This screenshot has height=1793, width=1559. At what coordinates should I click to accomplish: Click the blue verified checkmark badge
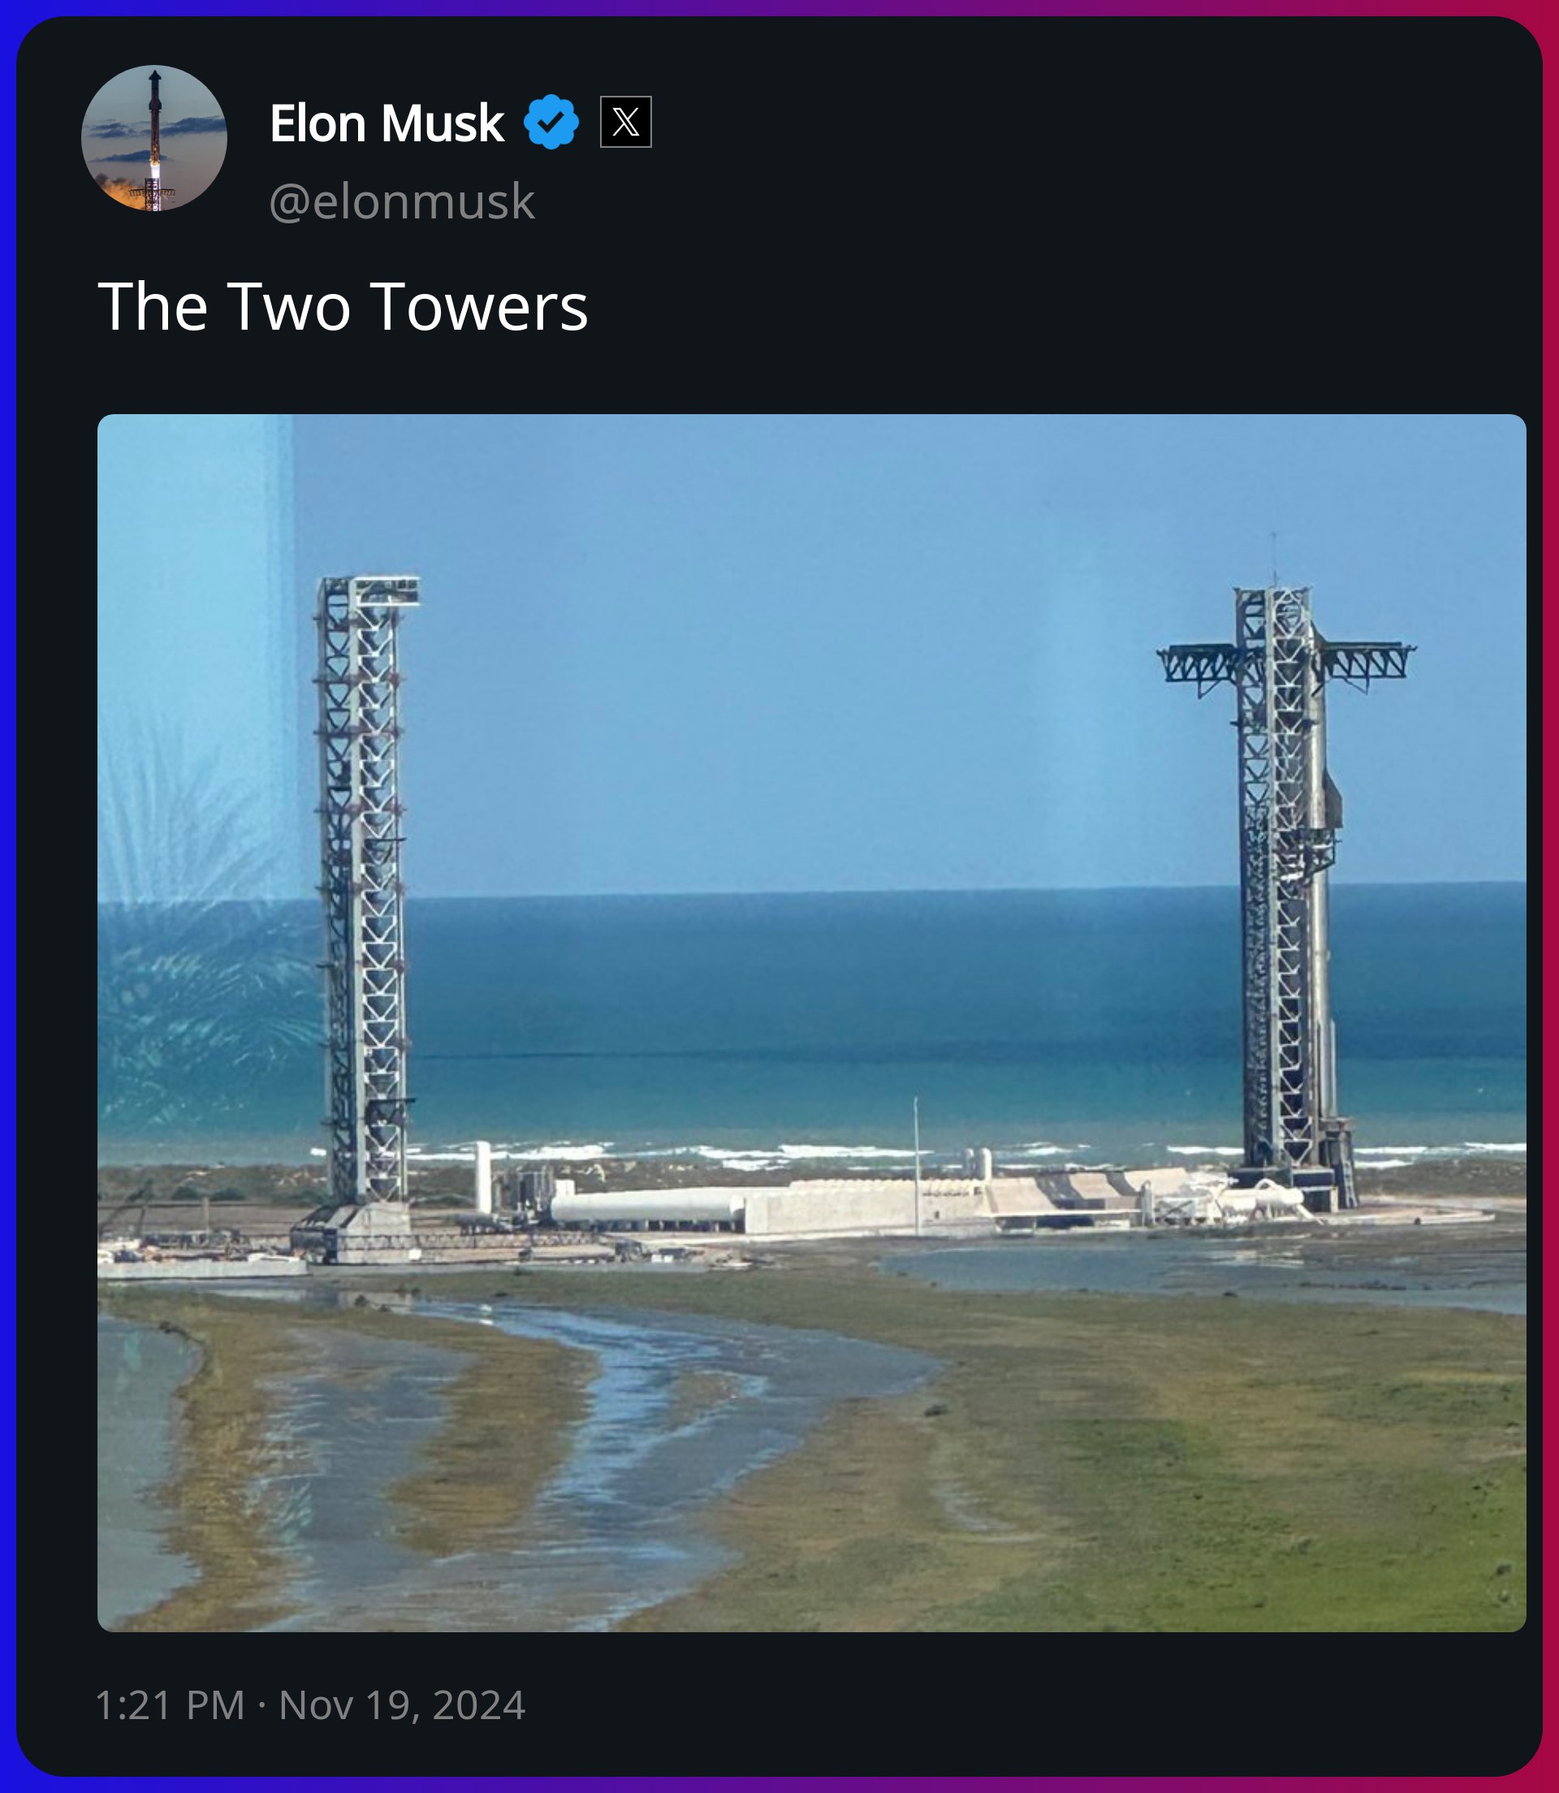[551, 123]
